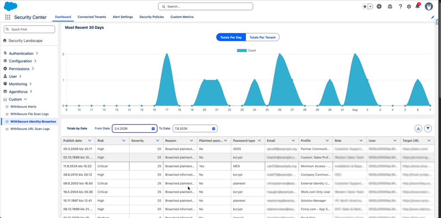
Task: Click the Quick Find input field
Action: pos(29,29)
